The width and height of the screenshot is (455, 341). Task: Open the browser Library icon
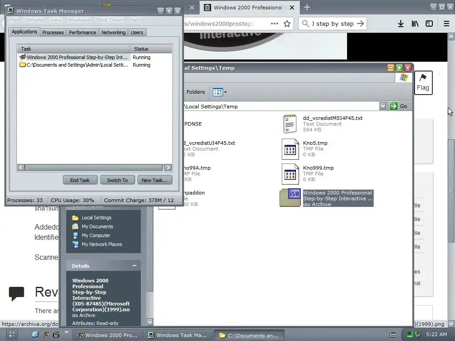[415, 24]
